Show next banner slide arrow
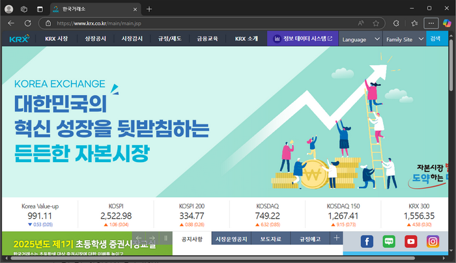Image resolution: width=456 pixels, height=263 pixels. coord(151,239)
